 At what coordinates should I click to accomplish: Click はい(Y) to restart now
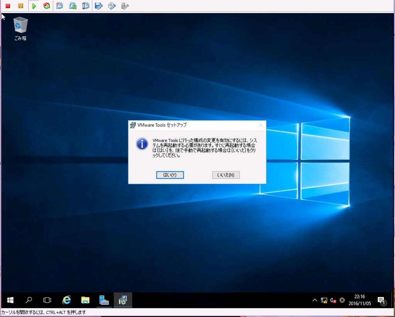click(170, 175)
